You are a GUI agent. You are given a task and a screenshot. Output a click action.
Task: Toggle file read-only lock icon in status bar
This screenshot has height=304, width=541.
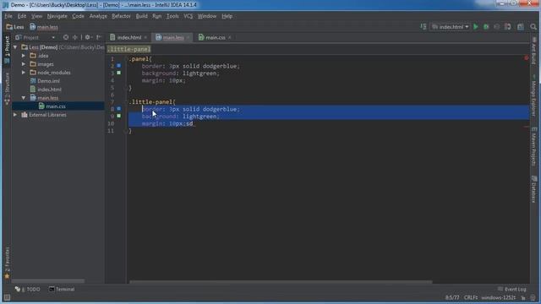(523, 297)
